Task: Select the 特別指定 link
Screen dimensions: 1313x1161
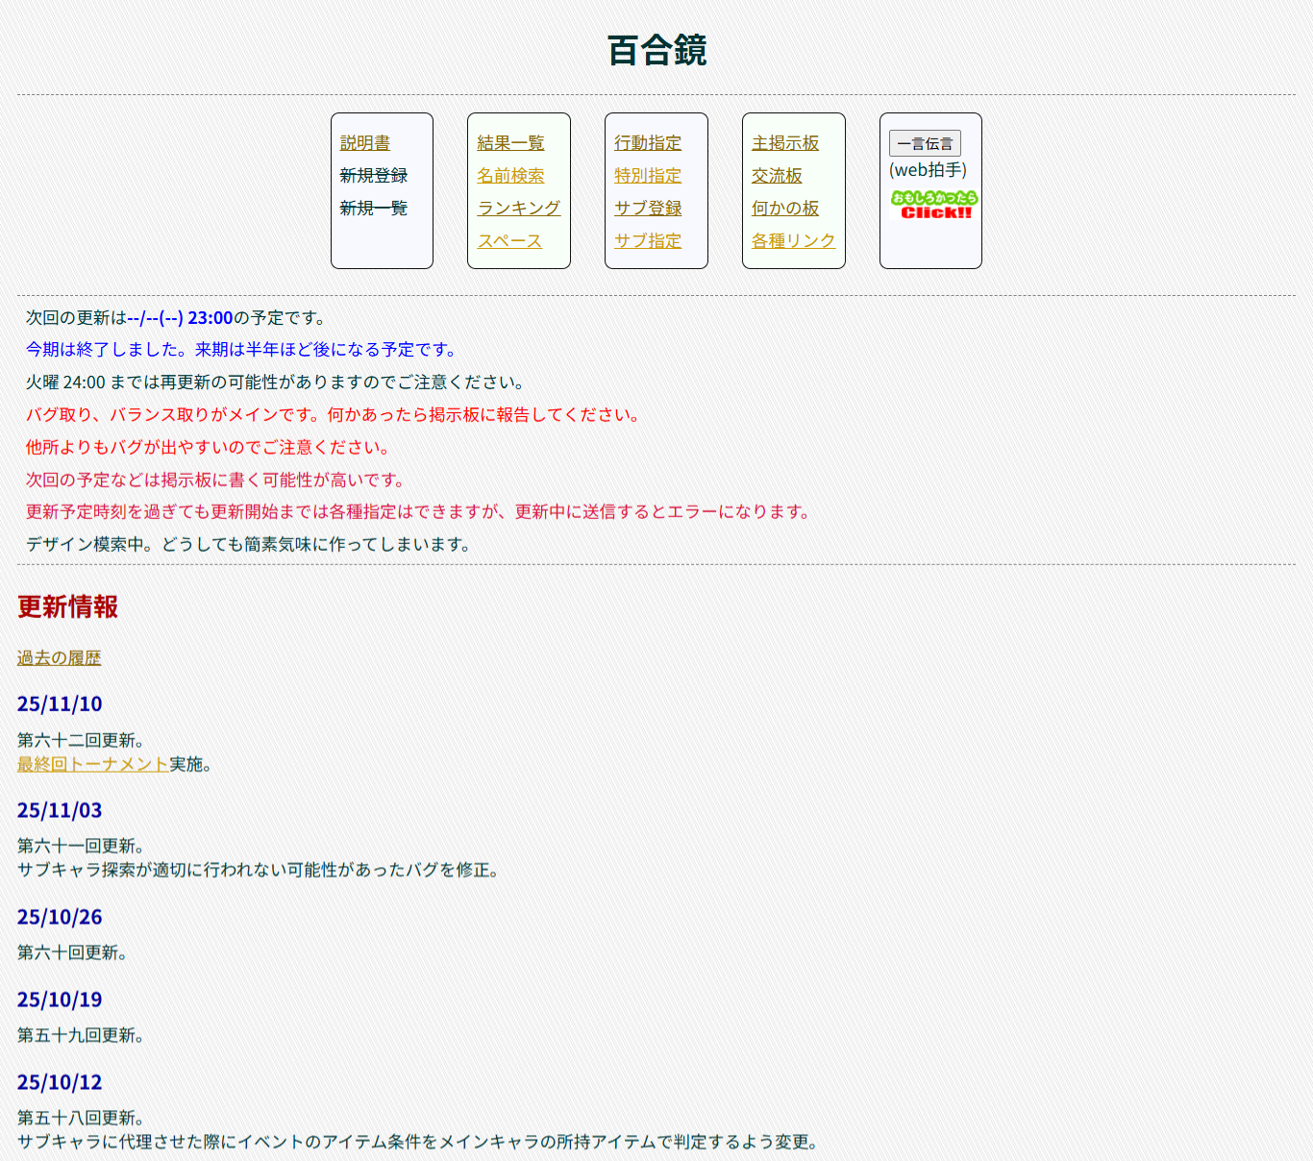Action: pos(648,176)
